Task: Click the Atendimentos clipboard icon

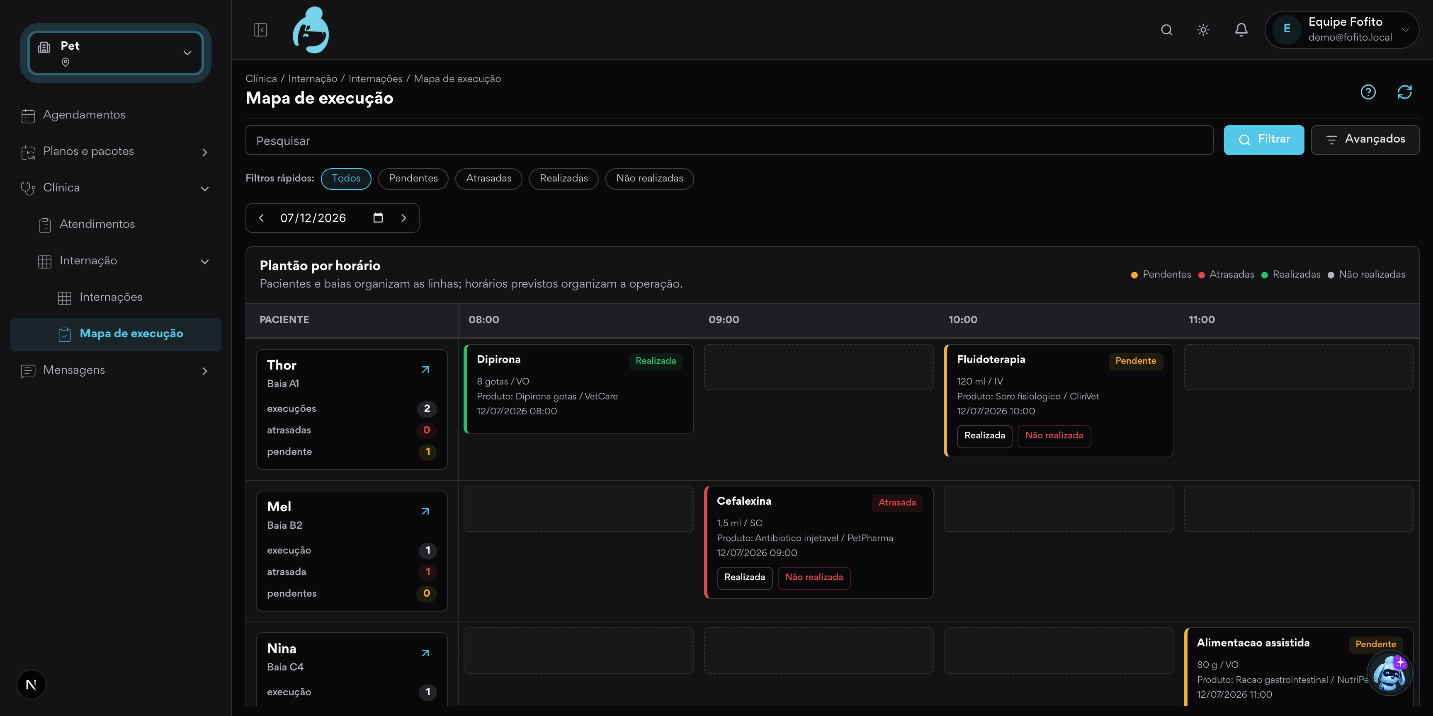Action: coord(44,225)
